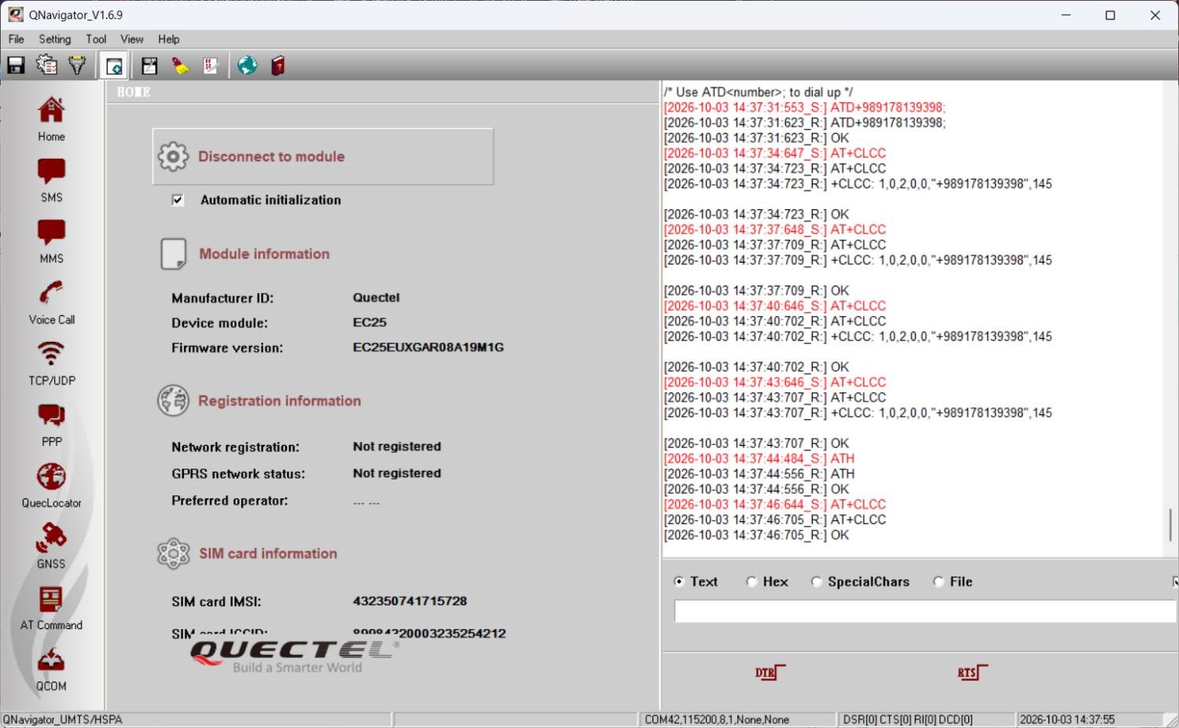
Task: Open the QuecLocator sidebar section
Action: coord(51,486)
